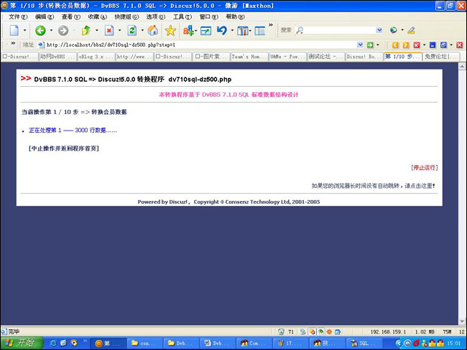Refresh the page with the green arrows icon

point(132,30)
